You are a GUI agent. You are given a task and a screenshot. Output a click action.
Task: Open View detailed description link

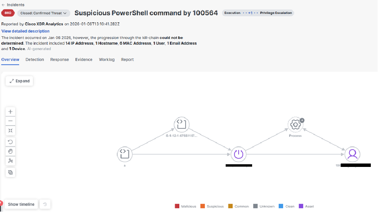pos(25,31)
